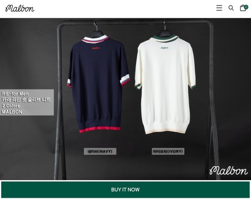The image size is (251, 199).
Task: Click the green Malbon logo on ivory shirt
Action: pyautogui.click(x=165, y=48)
